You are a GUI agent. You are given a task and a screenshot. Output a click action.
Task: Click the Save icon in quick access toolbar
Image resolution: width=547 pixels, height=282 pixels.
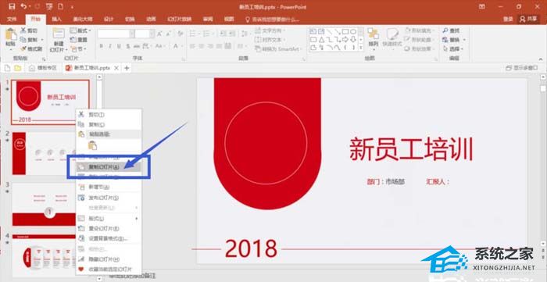coord(12,6)
